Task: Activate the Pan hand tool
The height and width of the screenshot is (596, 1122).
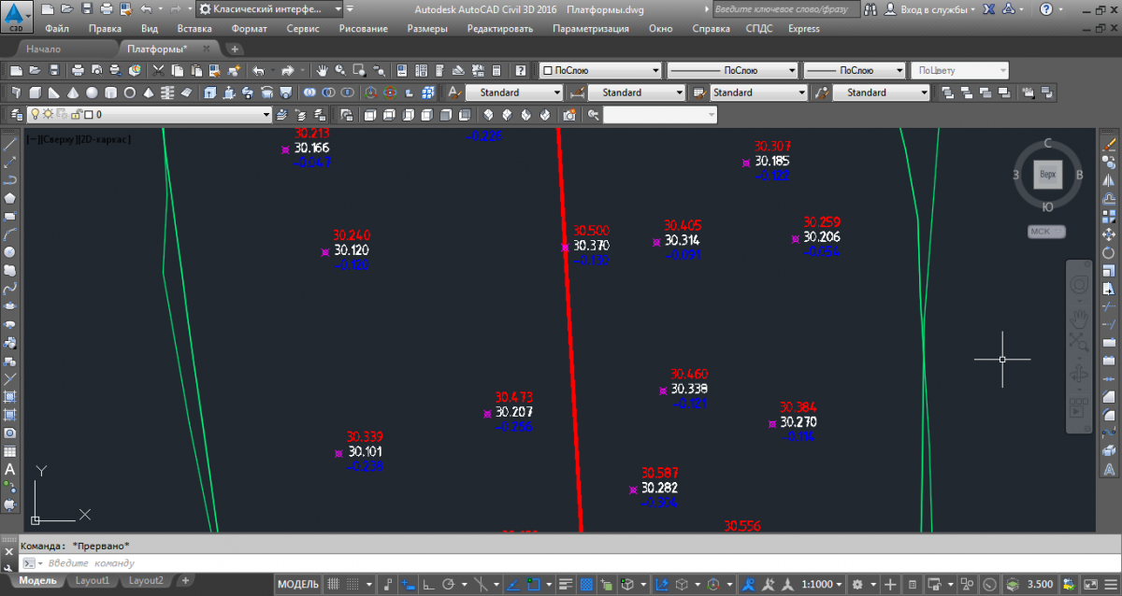Action: coord(323,70)
